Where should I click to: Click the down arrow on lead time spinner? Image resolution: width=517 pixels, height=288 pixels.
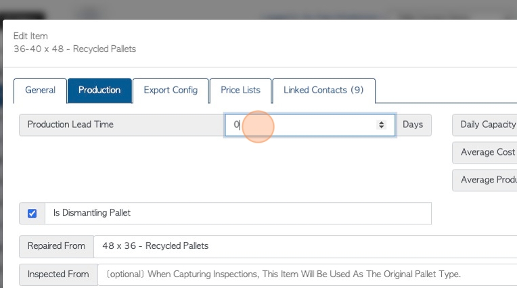click(x=381, y=127)
